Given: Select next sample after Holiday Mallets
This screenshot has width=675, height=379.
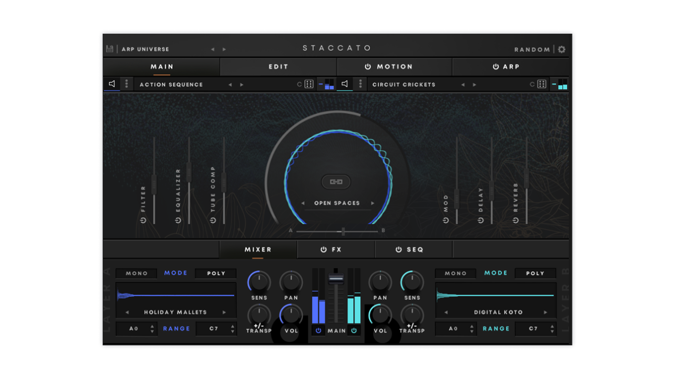Looking at the screenshot, I should tap(224, 312).
